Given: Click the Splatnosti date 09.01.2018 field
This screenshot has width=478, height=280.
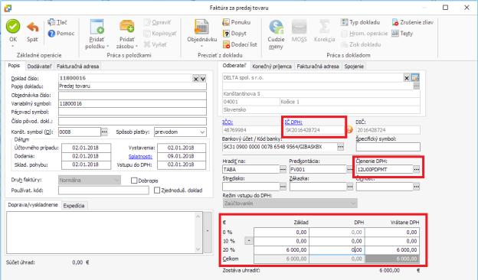Looking at the screenshot, I should (x=182, y=156).
